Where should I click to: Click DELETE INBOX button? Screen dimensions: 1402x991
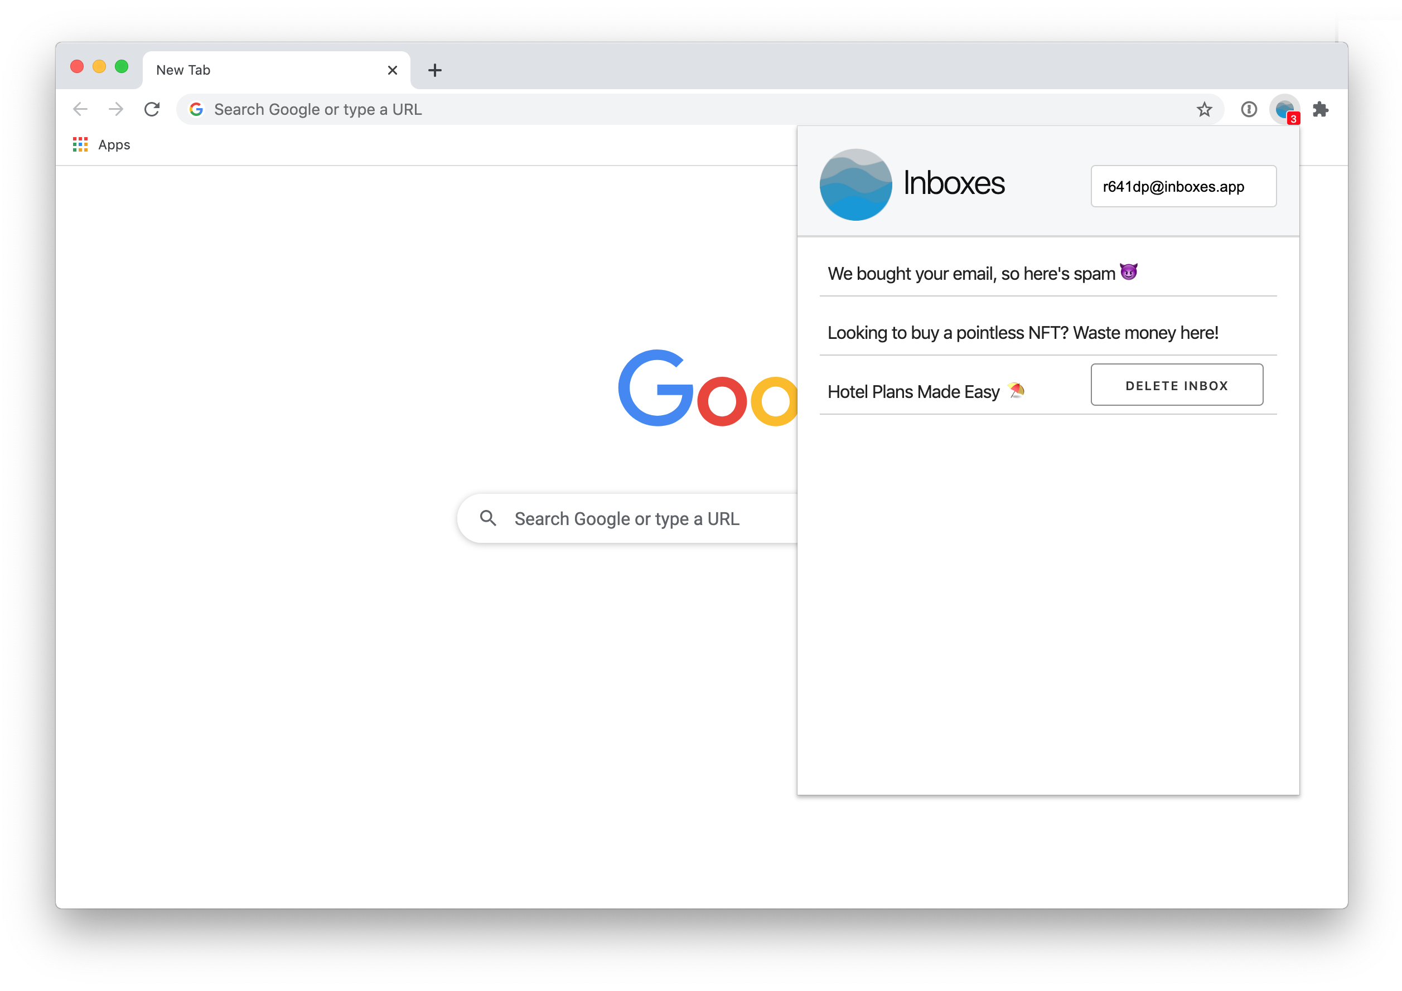point(1178,384)
